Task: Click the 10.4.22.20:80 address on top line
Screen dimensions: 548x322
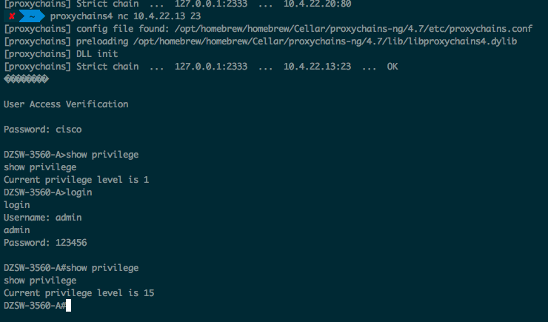Action: pos(317,4)
